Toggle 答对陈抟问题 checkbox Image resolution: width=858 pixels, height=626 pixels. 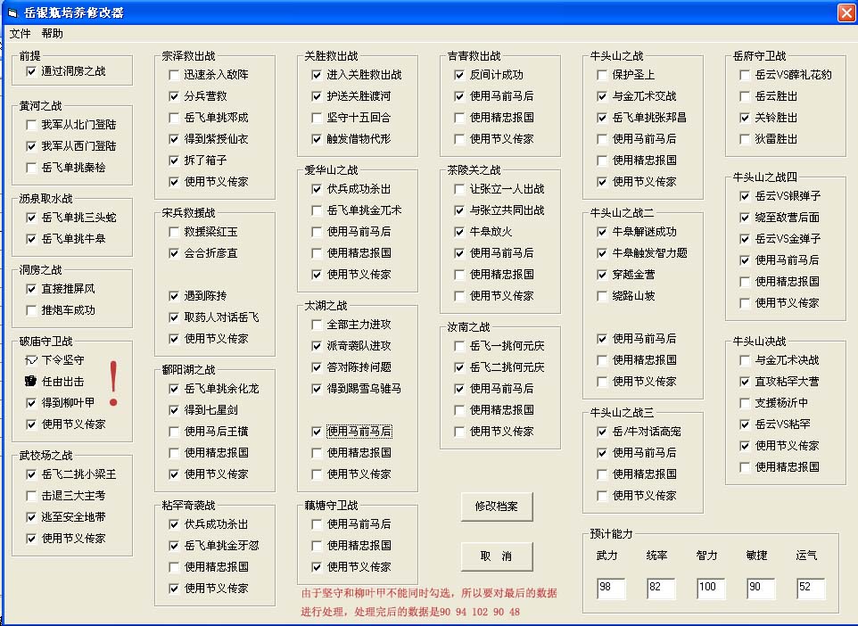317,367
